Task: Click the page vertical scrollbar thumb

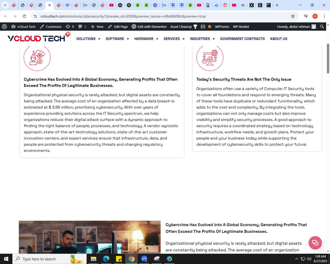Action: pos(328,58)
